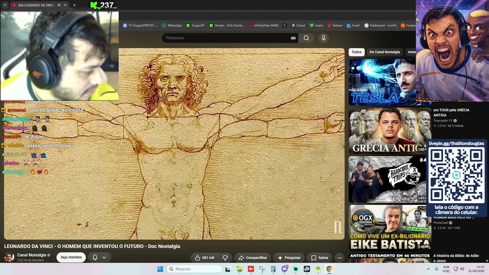The width and height of the screenshot is (489, 275).
Task: Open the taskbar network and volume flyout
Action: (458, 269)
